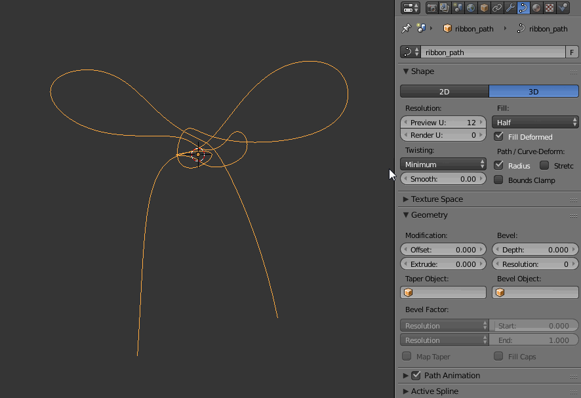Open the Render Layers properties tab

click(444, 8)
